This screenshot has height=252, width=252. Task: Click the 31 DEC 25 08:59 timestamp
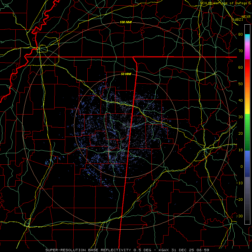click(191, 250)
